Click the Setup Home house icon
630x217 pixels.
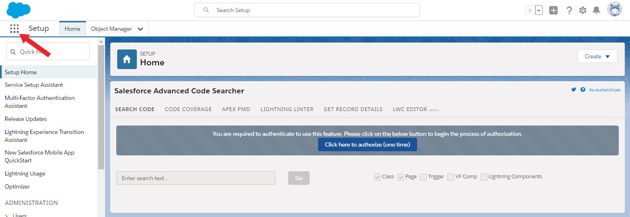tap(127, 59)
